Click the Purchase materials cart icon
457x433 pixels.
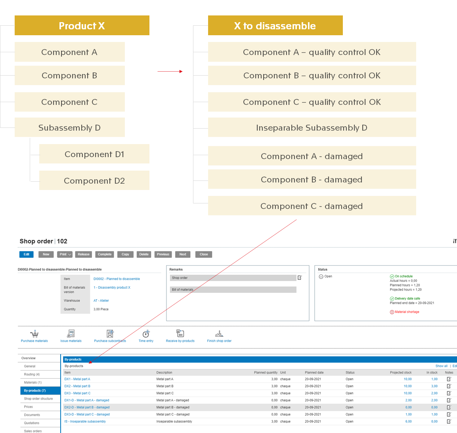tap(34, 334)
